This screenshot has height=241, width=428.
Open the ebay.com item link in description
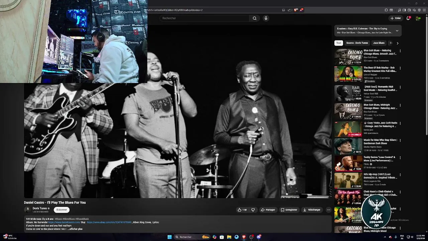pos(109,222)
